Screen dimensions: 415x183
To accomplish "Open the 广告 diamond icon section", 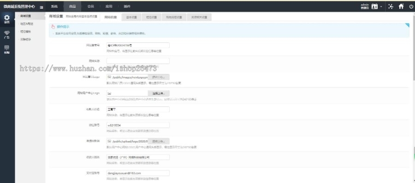I will (x=7, y=34).
